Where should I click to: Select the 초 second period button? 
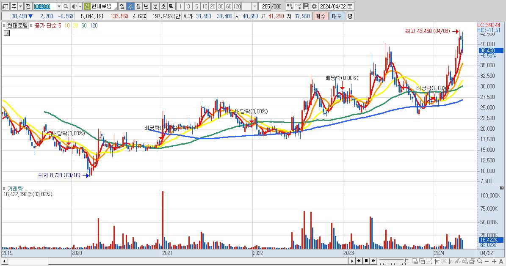coord(163,6)
